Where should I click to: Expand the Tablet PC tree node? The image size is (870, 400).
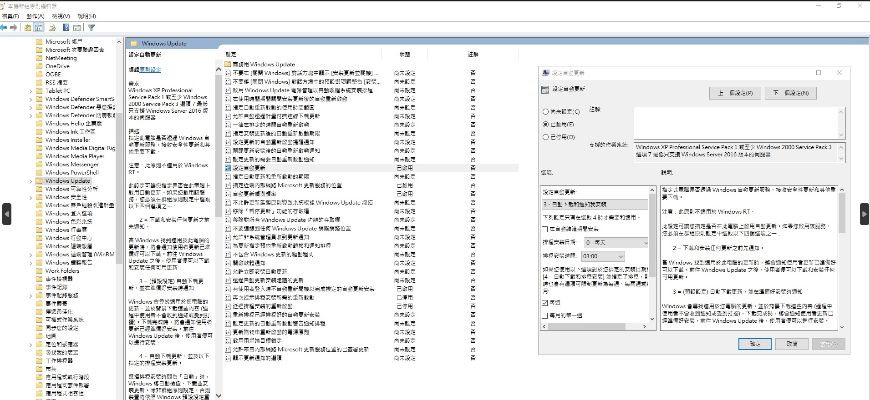31,91
